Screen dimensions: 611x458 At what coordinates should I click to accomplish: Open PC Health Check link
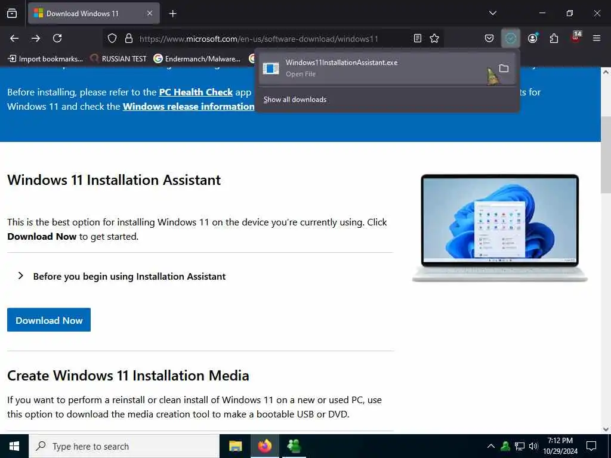pyautogui.click(x=196, y=92)
